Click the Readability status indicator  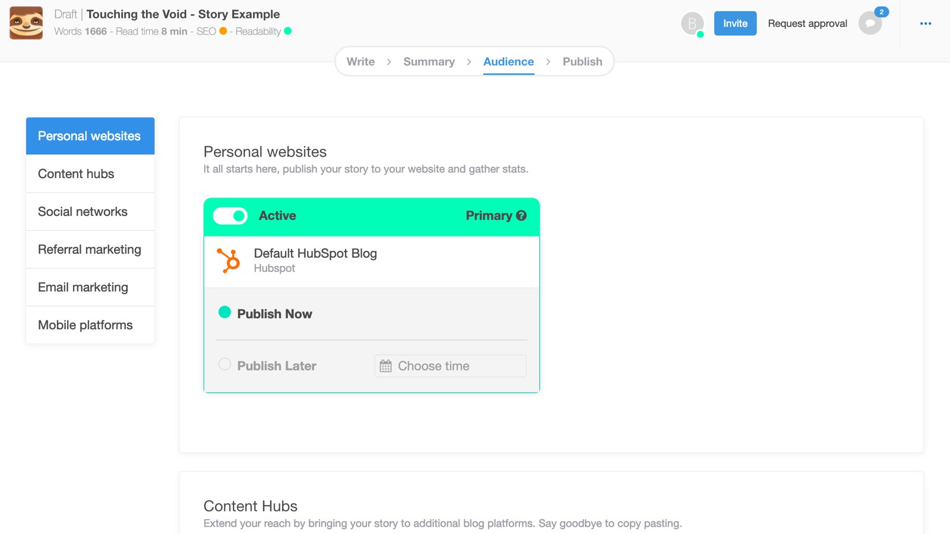(x=289, y=31)
